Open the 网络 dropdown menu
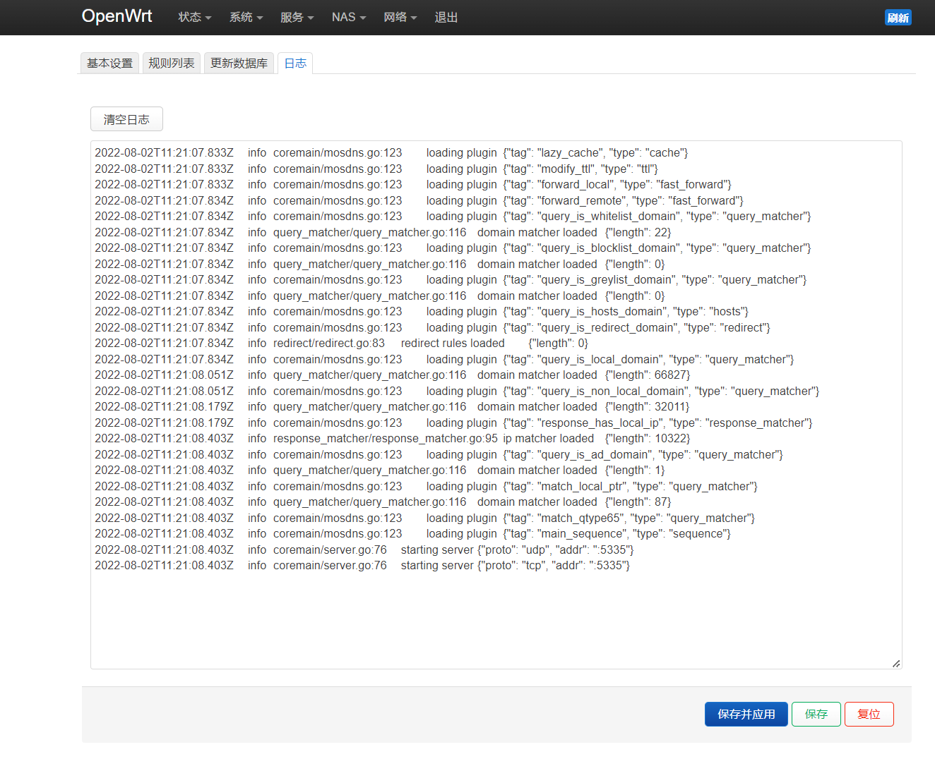 point(400,17)
